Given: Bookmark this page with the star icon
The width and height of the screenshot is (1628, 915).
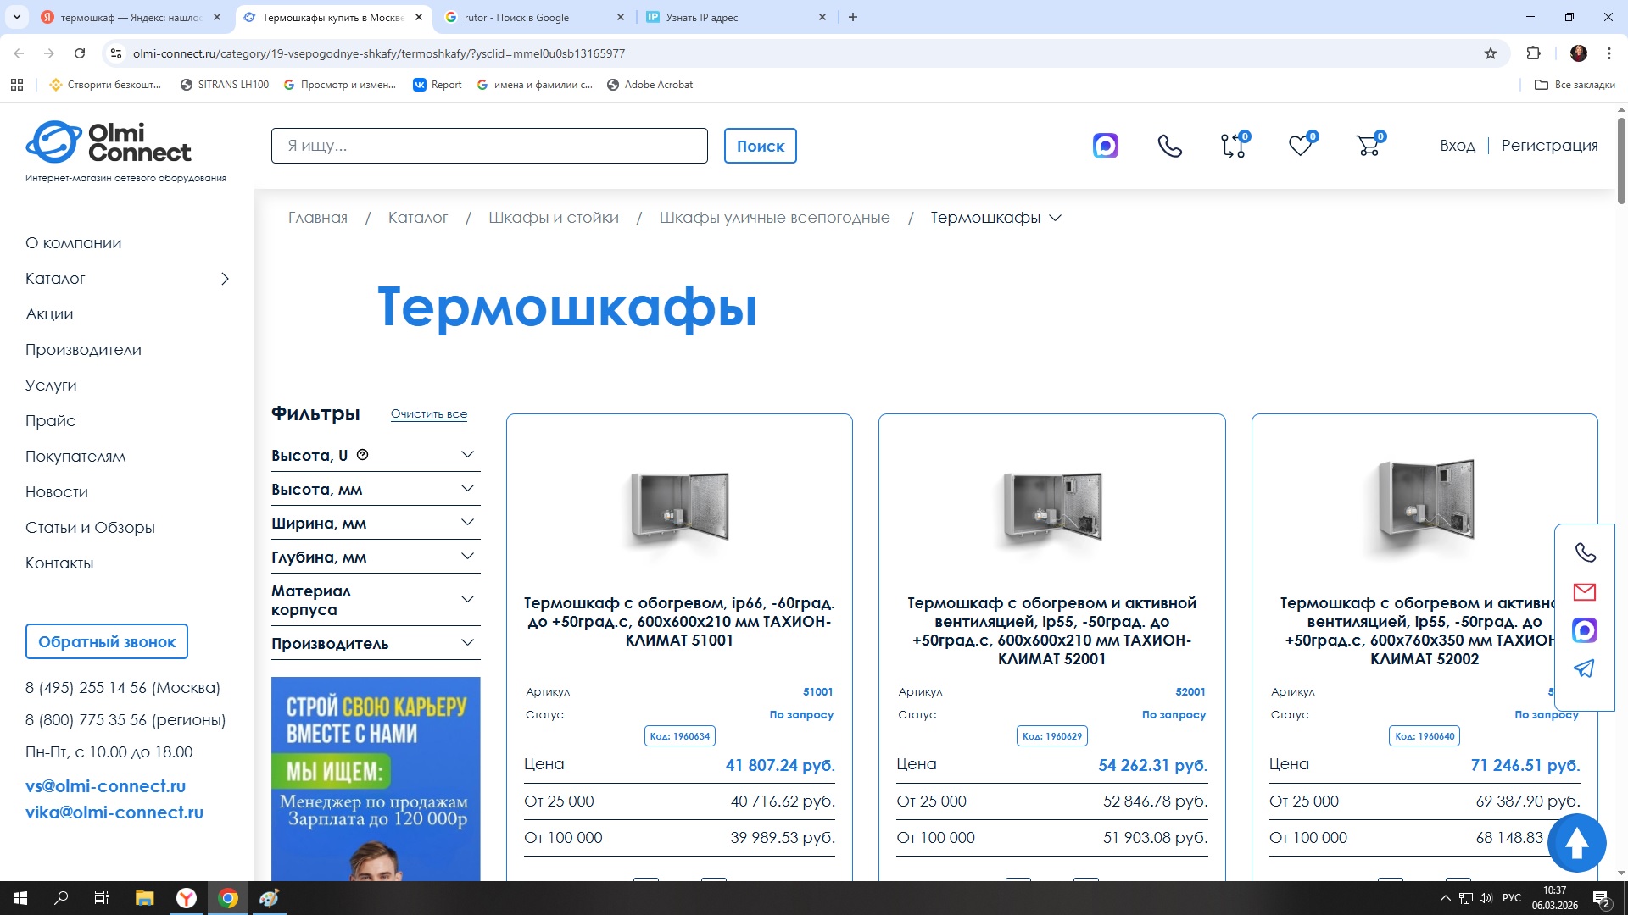Looking at the screenshot, I should point(1491,53).
